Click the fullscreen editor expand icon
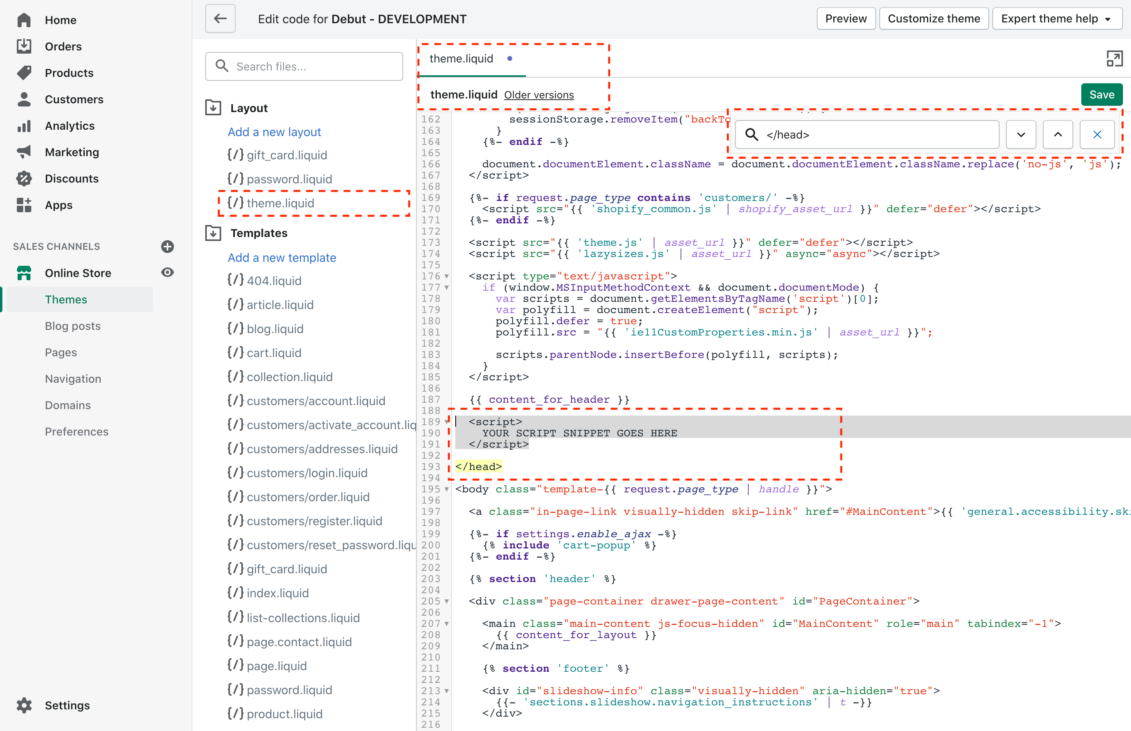Screen dimensions: 1131x731 click(x=1114, y=58)
